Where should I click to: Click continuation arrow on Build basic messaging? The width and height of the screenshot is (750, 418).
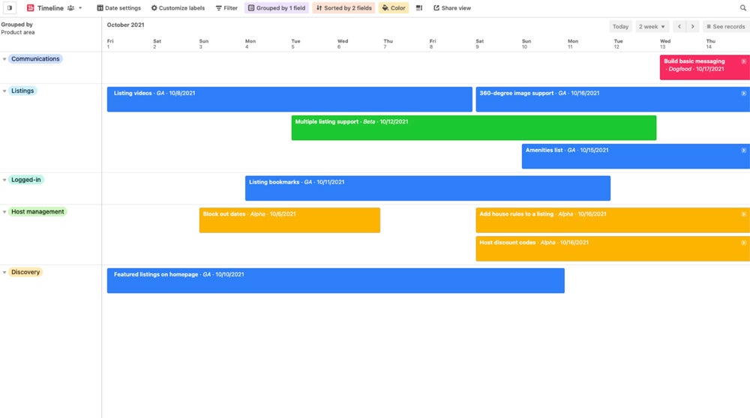pos(743,61)
